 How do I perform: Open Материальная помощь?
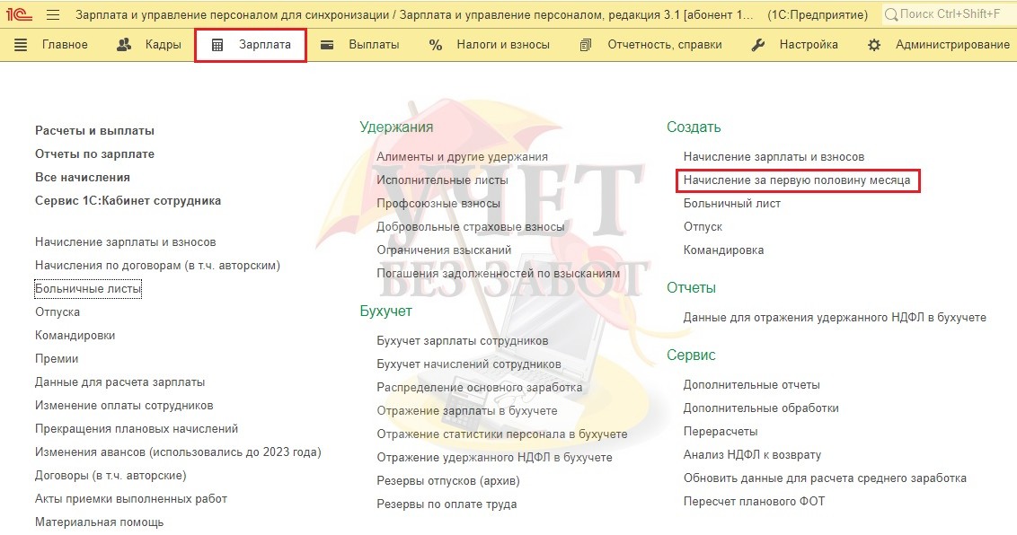[x=99, y=522]
